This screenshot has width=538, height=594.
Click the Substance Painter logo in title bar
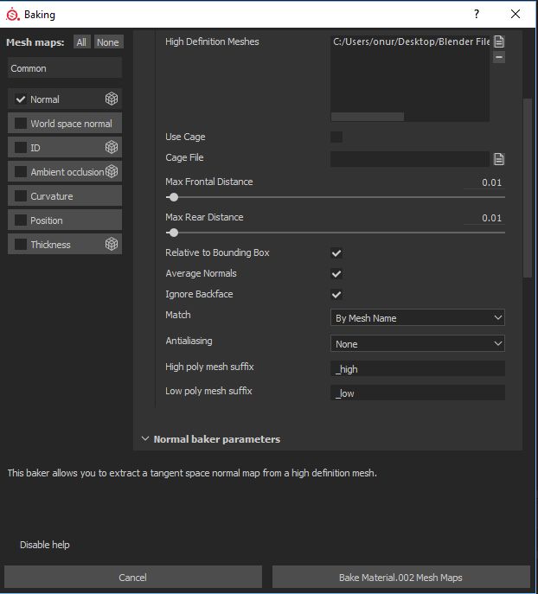click(12, 15)
